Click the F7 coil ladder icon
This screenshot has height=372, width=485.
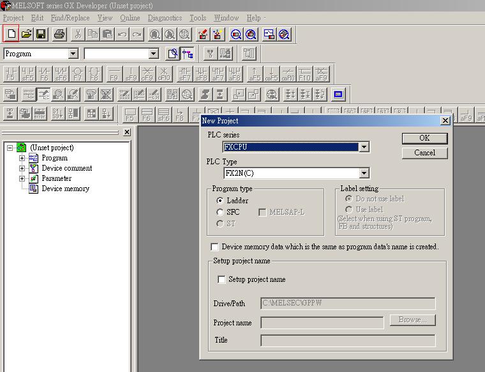[77, 74]
